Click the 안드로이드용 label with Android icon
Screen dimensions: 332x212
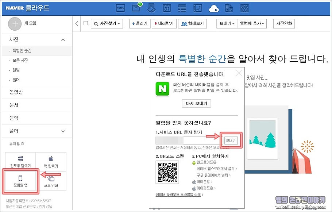pos(204,162)
